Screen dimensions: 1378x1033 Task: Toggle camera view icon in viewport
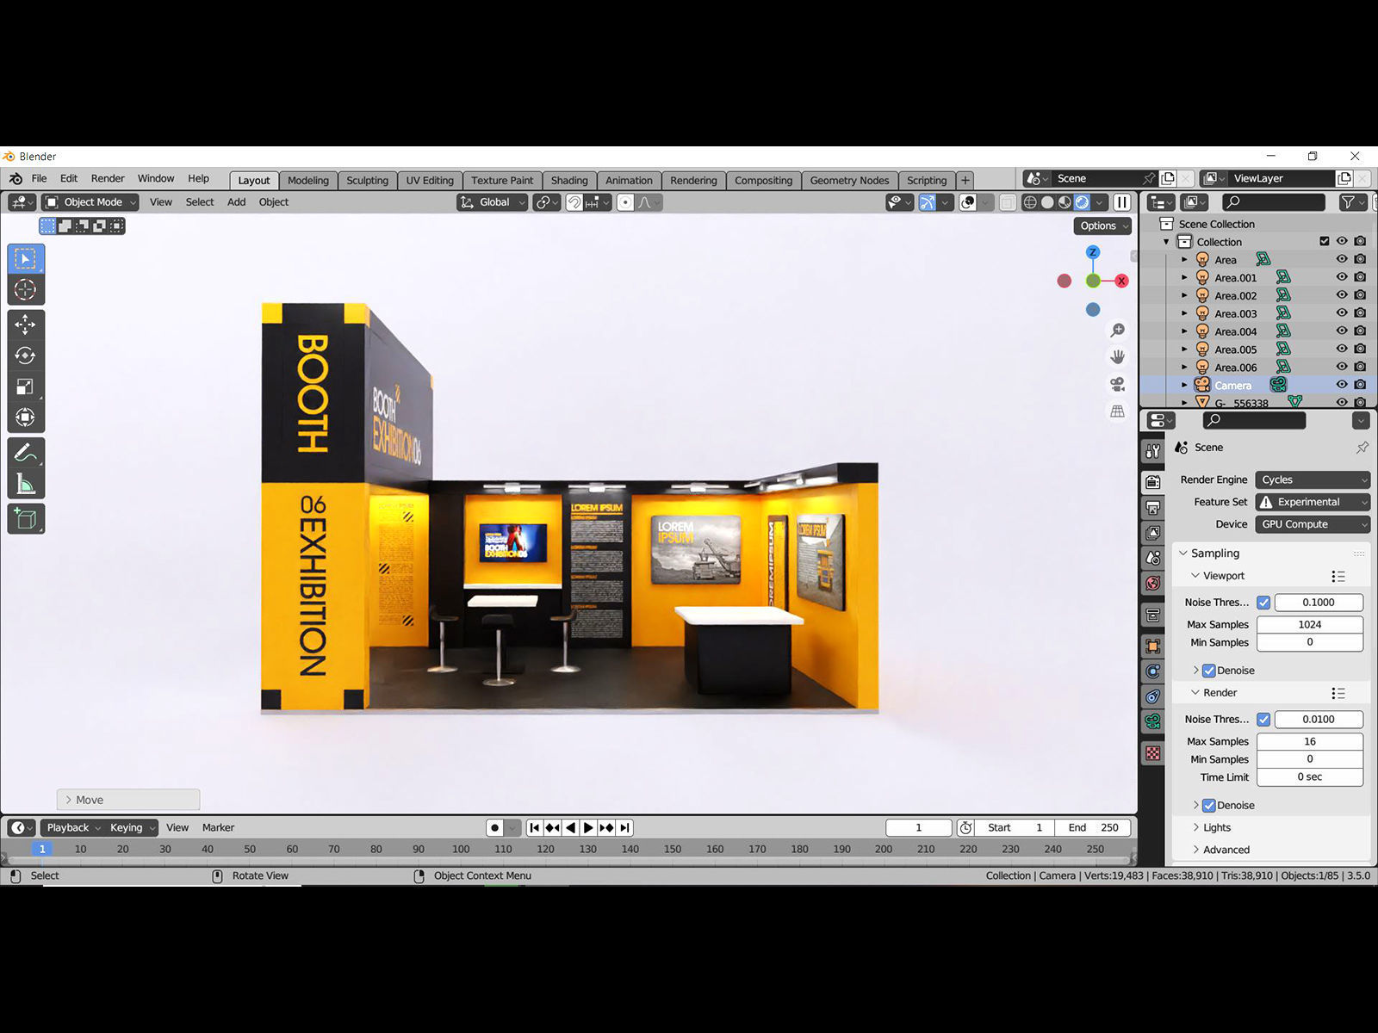(1118, 384)
